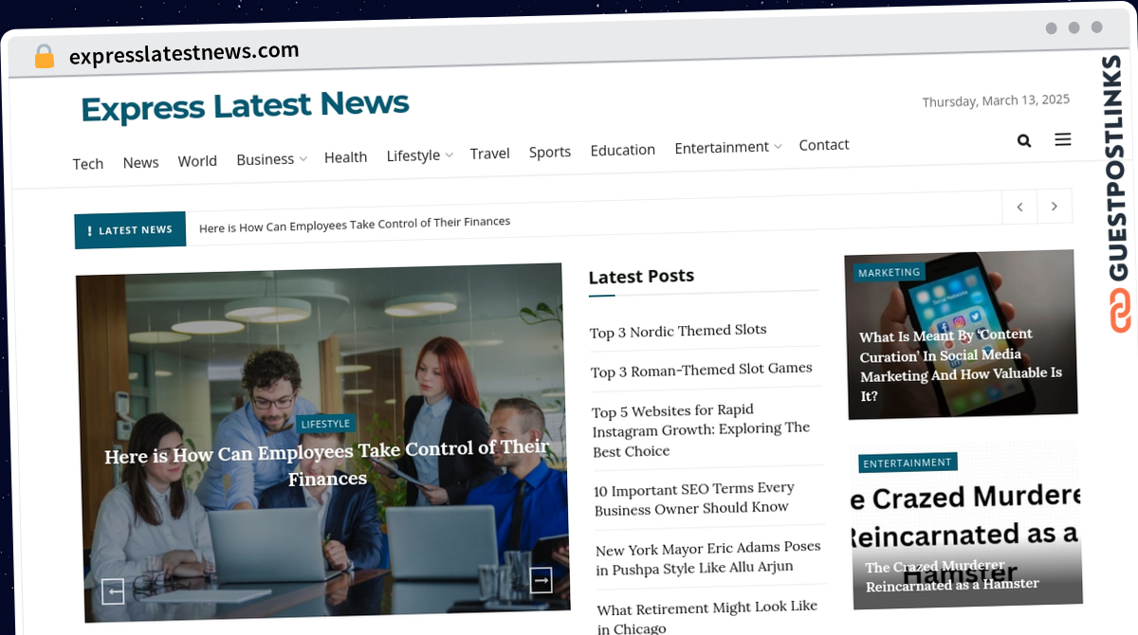1138x635 pixels.
Task: Click the Express Latest News site logo
Action: click(x=245, y=106)
